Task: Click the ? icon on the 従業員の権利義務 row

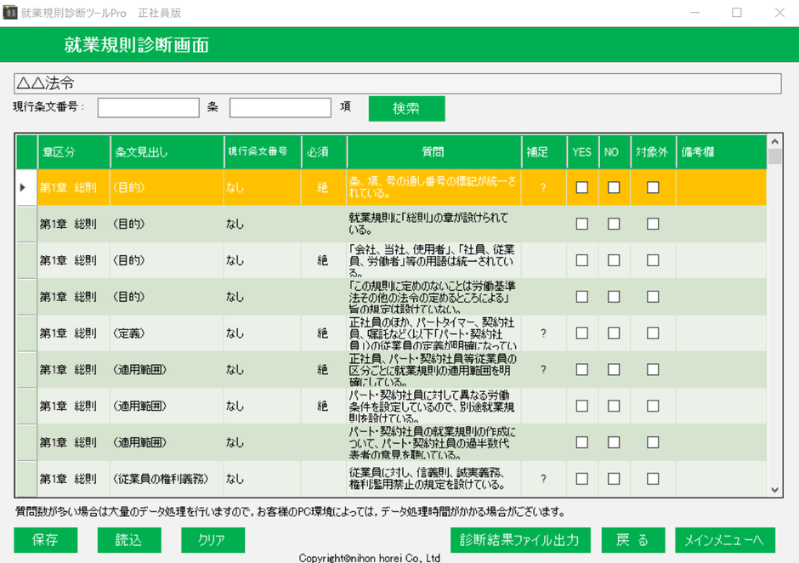Action: [x=543, y=480]
